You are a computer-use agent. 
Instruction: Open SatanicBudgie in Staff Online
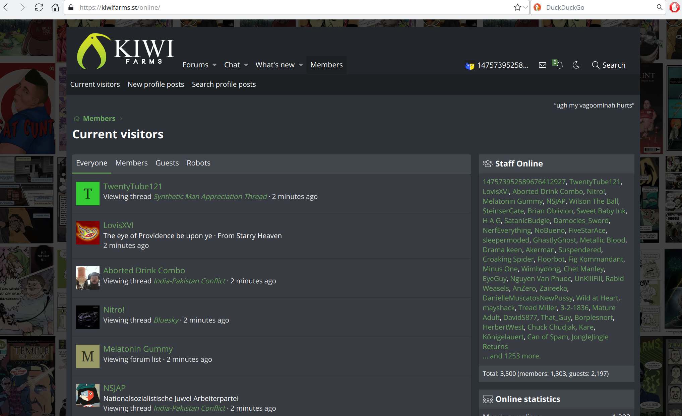527,221
